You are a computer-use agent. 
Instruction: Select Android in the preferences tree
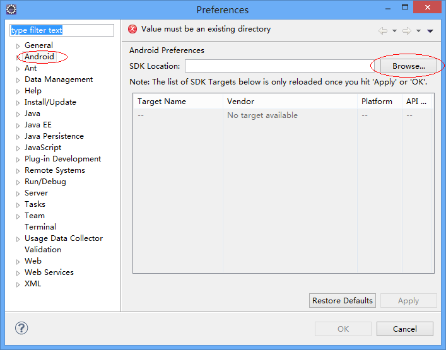pos(39,57)
